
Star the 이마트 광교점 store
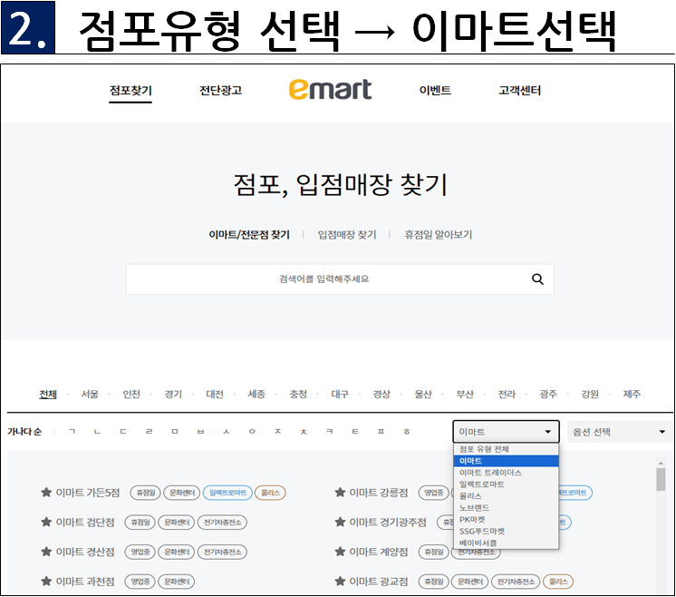pyautogui.click(x=340, y=582)
